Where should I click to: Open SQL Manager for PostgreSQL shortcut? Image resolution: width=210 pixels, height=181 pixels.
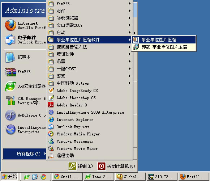[25, 101]
